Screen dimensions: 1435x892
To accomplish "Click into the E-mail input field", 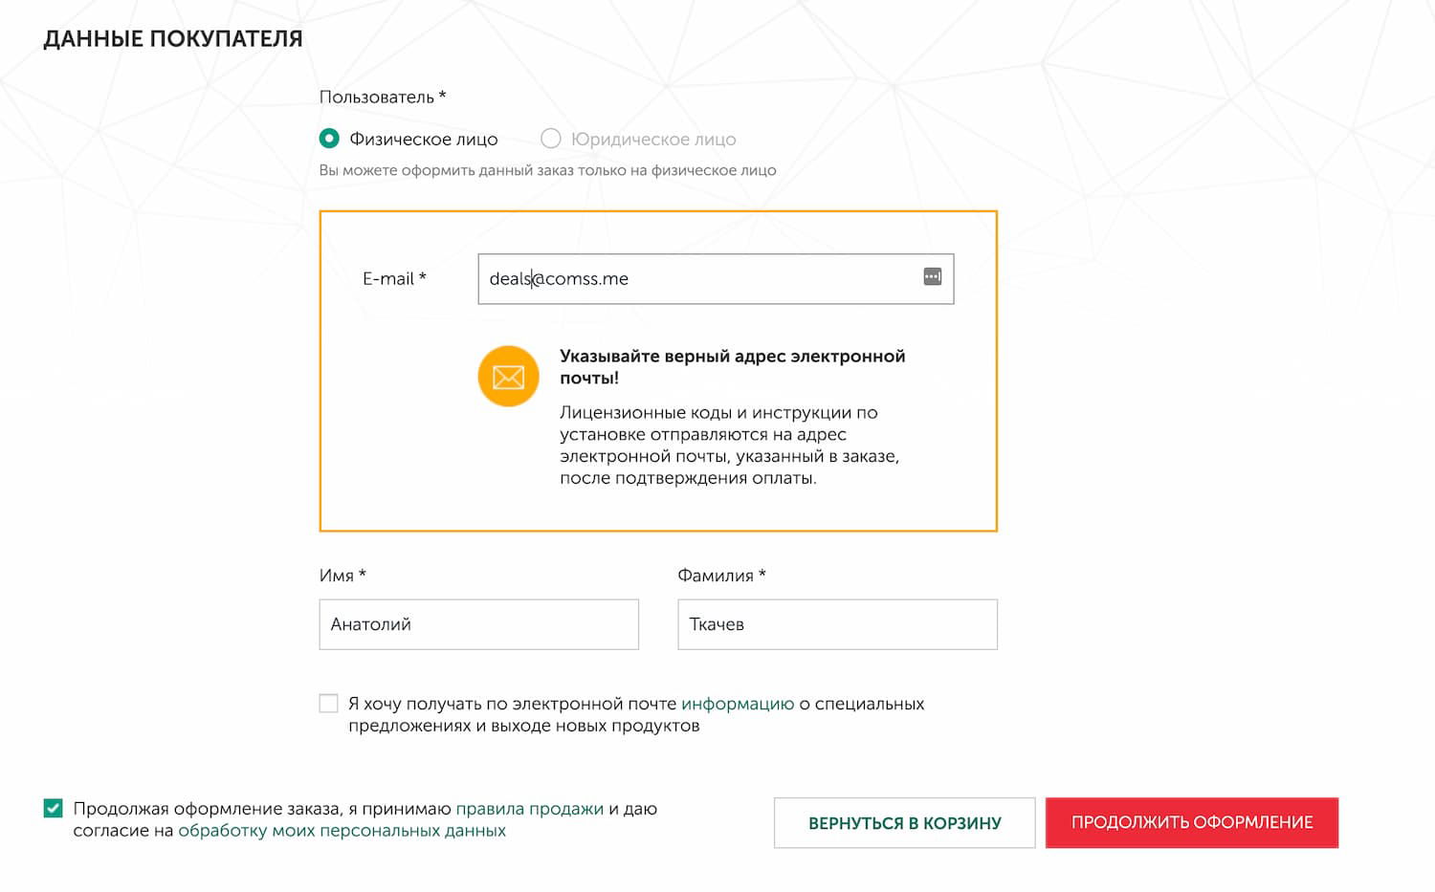I will [698, 279].
